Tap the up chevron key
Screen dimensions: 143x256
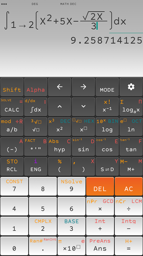click(60, 107)
